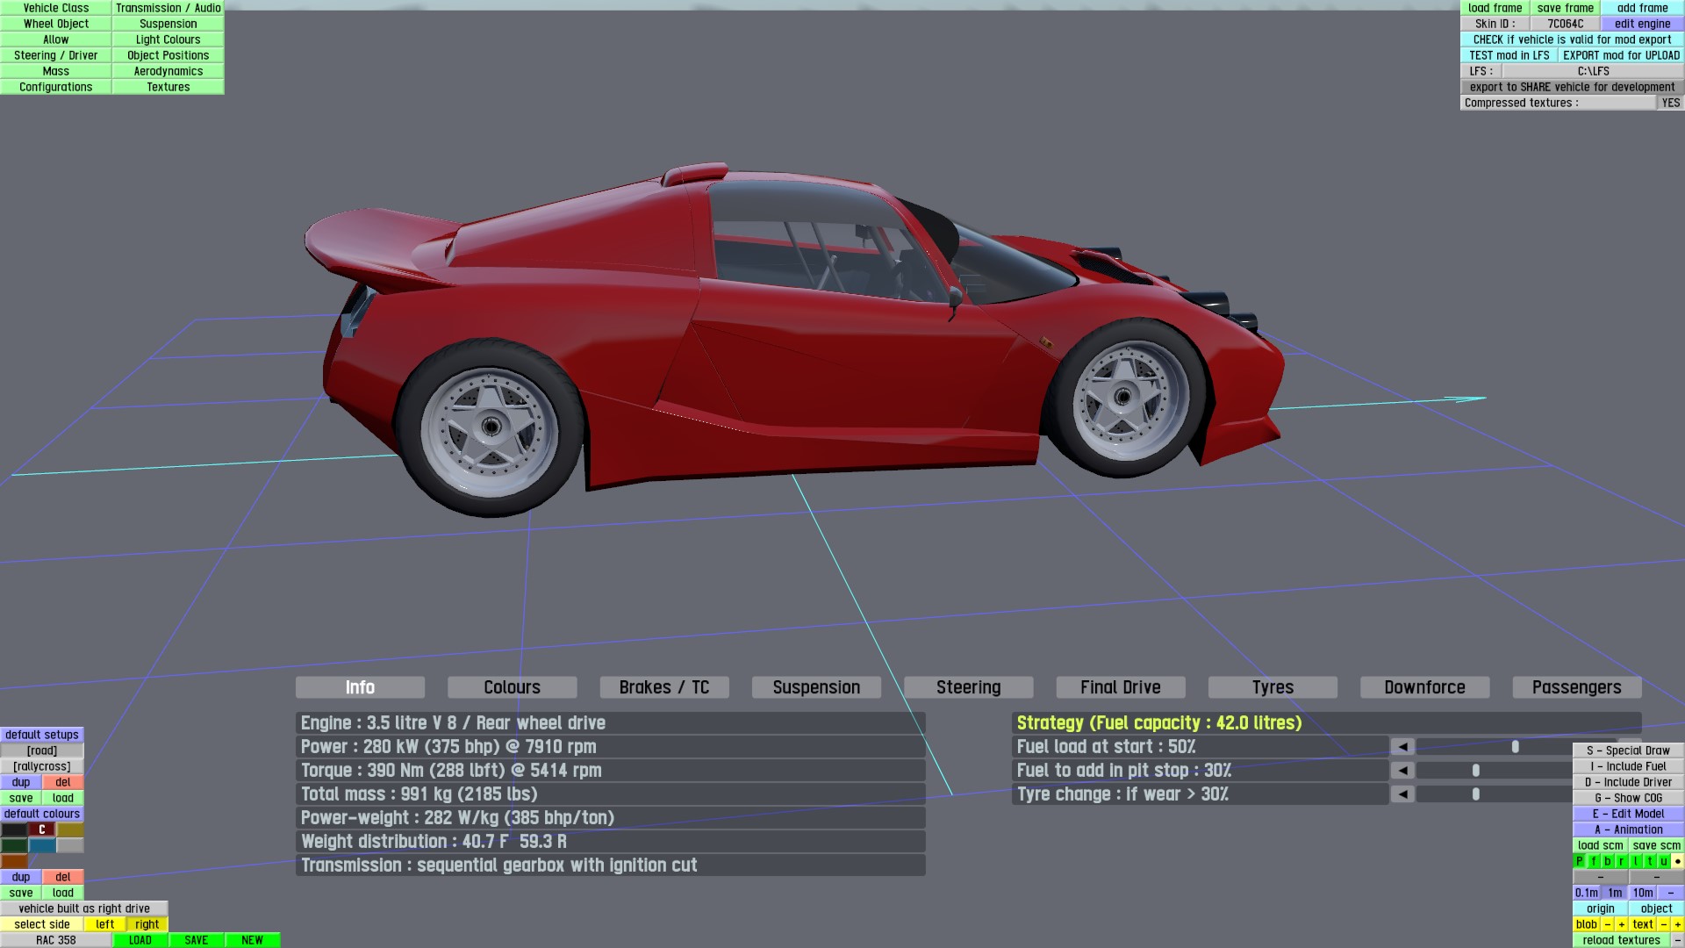1685x948 pixels.
Task: Select the left side radio option
Action: click(x=105, y=924)
